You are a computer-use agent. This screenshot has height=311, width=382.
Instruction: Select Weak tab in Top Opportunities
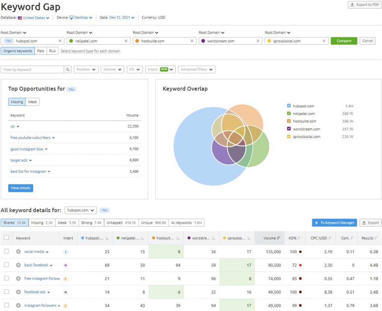point(32,102)
